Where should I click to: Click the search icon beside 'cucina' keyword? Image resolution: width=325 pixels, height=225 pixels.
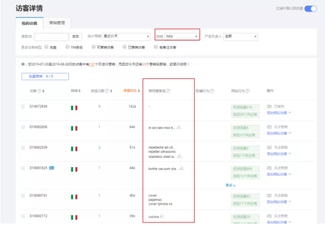click(162, 216)
